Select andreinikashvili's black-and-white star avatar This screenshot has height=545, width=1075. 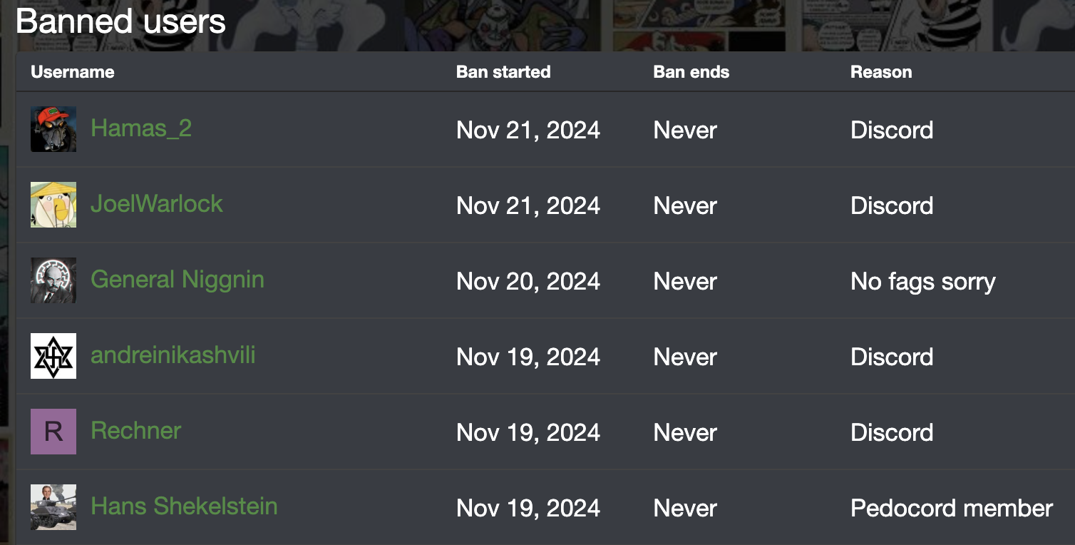pyautogui.click(x=53, y=356)
